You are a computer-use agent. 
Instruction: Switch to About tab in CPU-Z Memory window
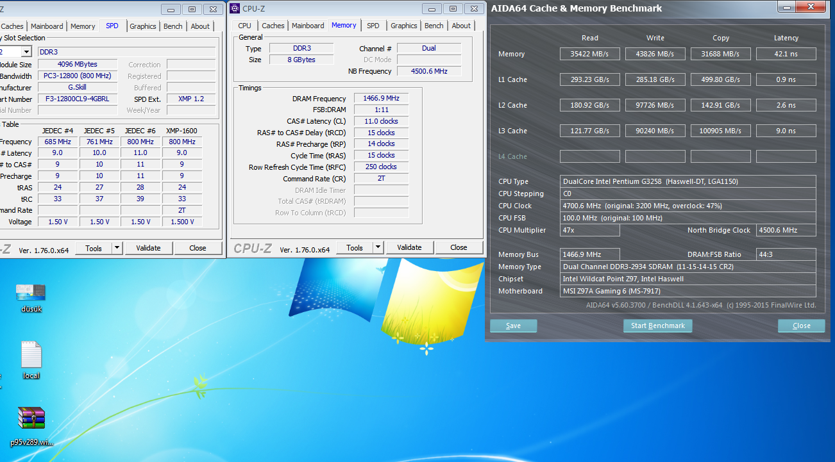click(x=461, y=26)
